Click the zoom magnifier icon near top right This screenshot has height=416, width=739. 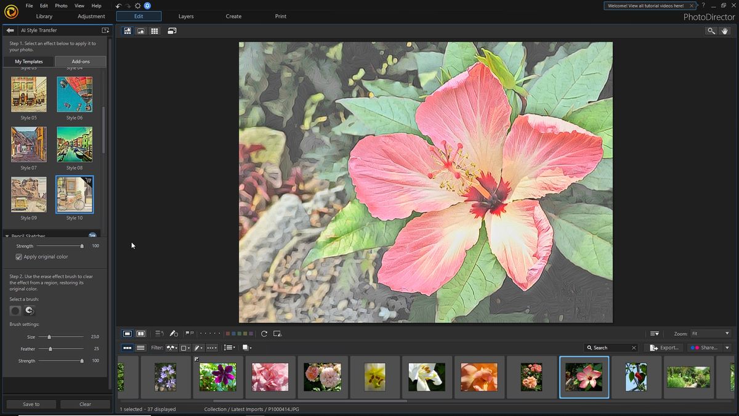[711, 31]
